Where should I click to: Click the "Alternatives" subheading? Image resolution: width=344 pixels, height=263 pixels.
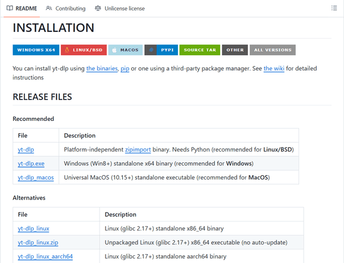pos(29,198)
